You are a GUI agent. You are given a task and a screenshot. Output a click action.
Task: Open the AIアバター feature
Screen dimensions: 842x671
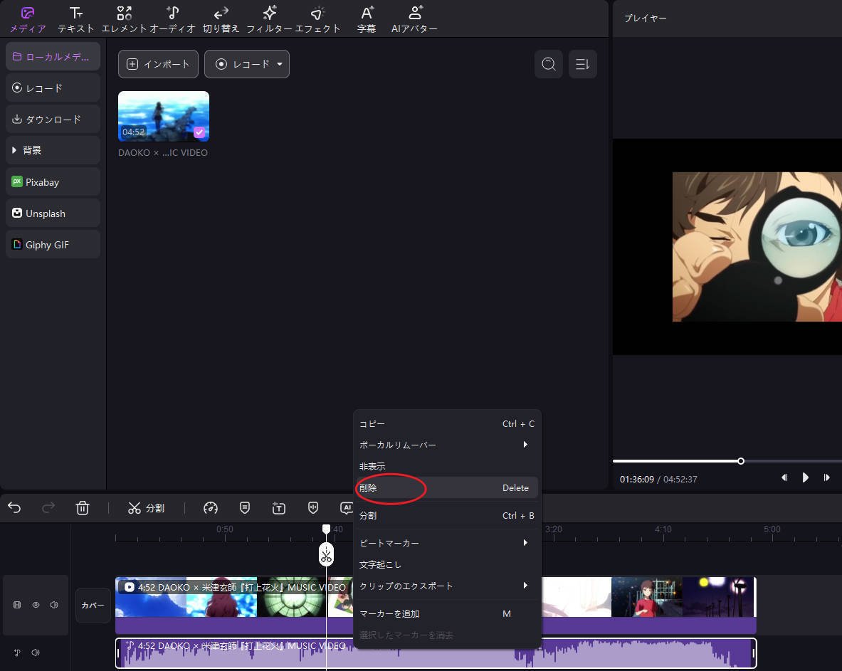[414, 18]
